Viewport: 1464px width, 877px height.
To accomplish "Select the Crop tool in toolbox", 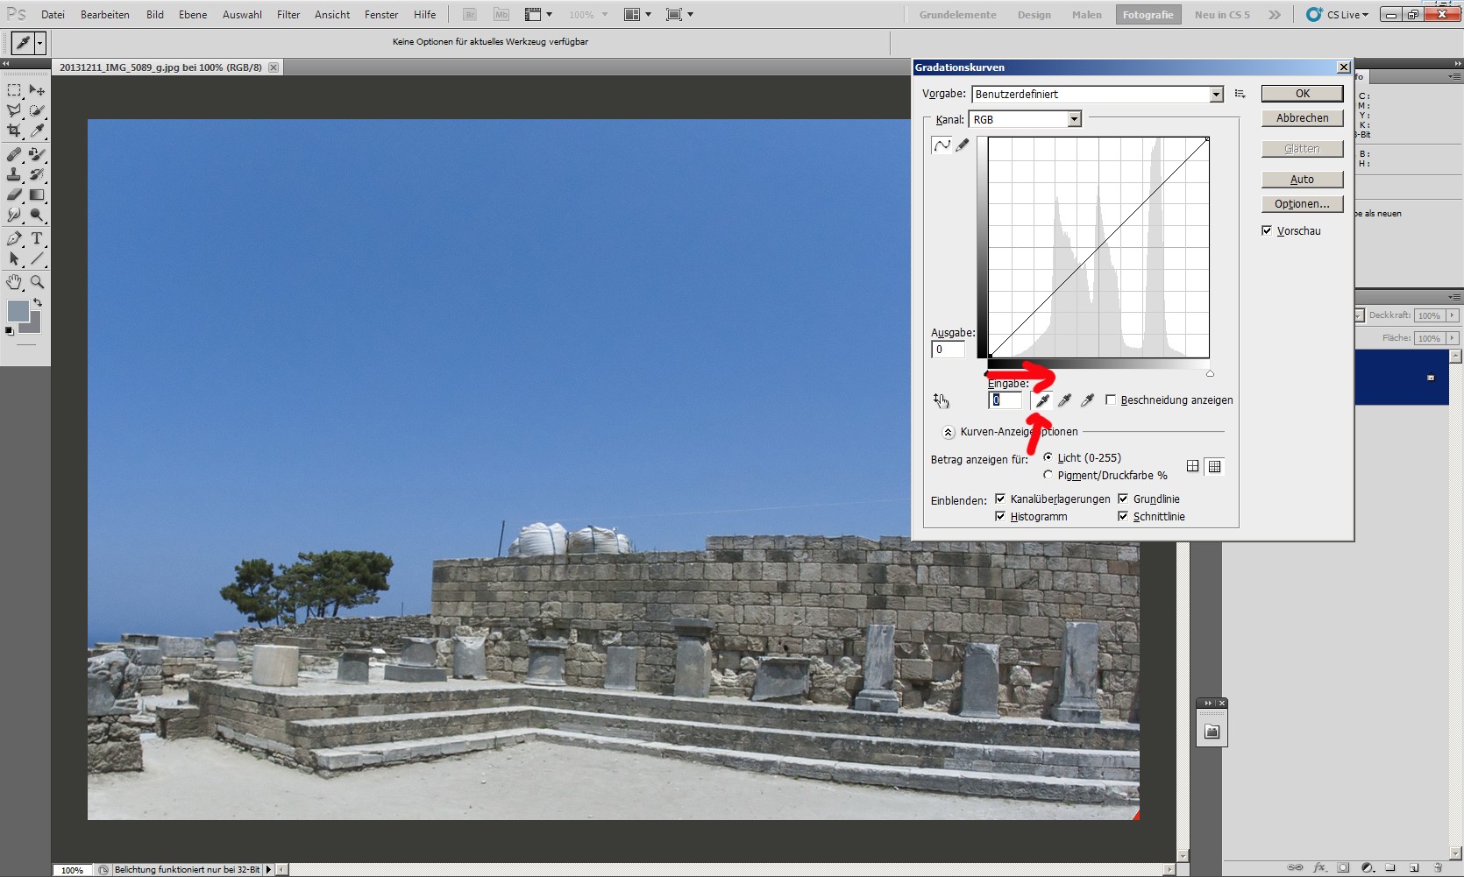I will tap(14, 131).
